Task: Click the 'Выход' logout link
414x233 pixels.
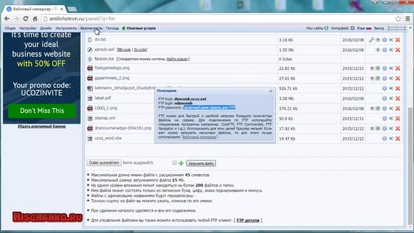Action: tap(379, 28)
